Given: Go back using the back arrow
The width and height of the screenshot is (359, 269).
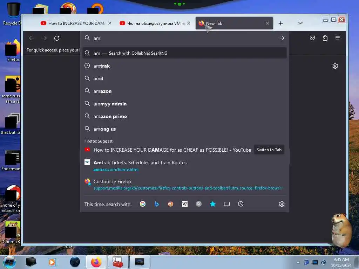Looking at the screenshot, I should pyautogui.click(x=32, y=38).
